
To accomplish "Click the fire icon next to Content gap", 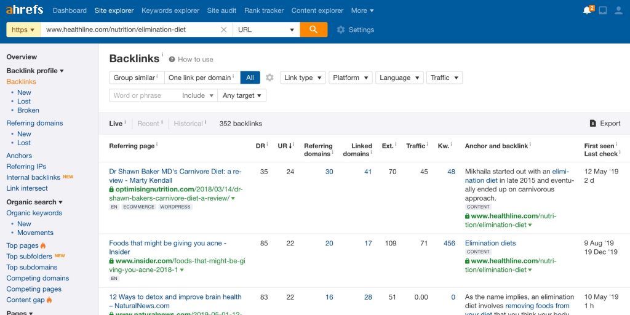I will click(49, 300).
